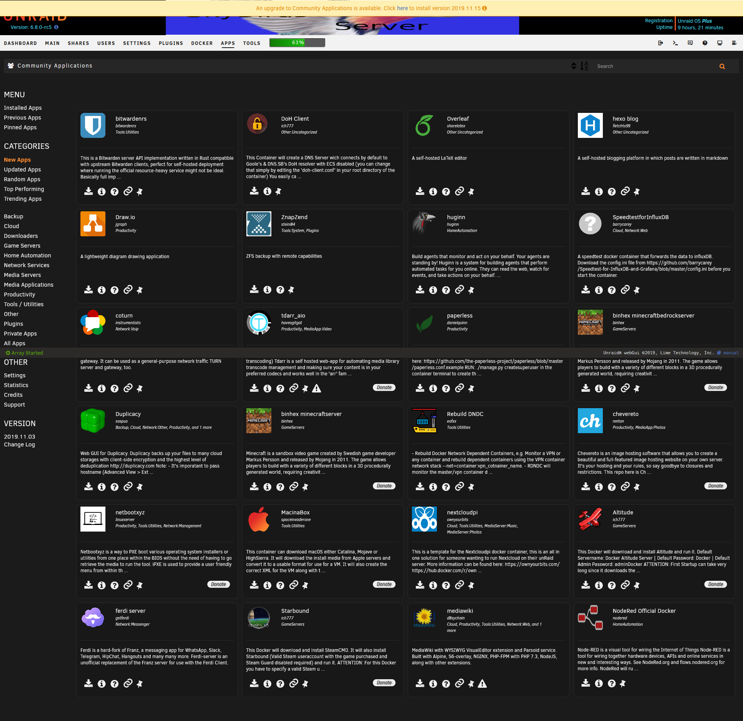Go to the PLUGINS tab

[171, 43]
